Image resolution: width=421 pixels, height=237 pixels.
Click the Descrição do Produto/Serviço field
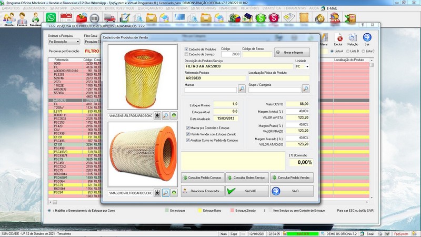coord(238,66)
